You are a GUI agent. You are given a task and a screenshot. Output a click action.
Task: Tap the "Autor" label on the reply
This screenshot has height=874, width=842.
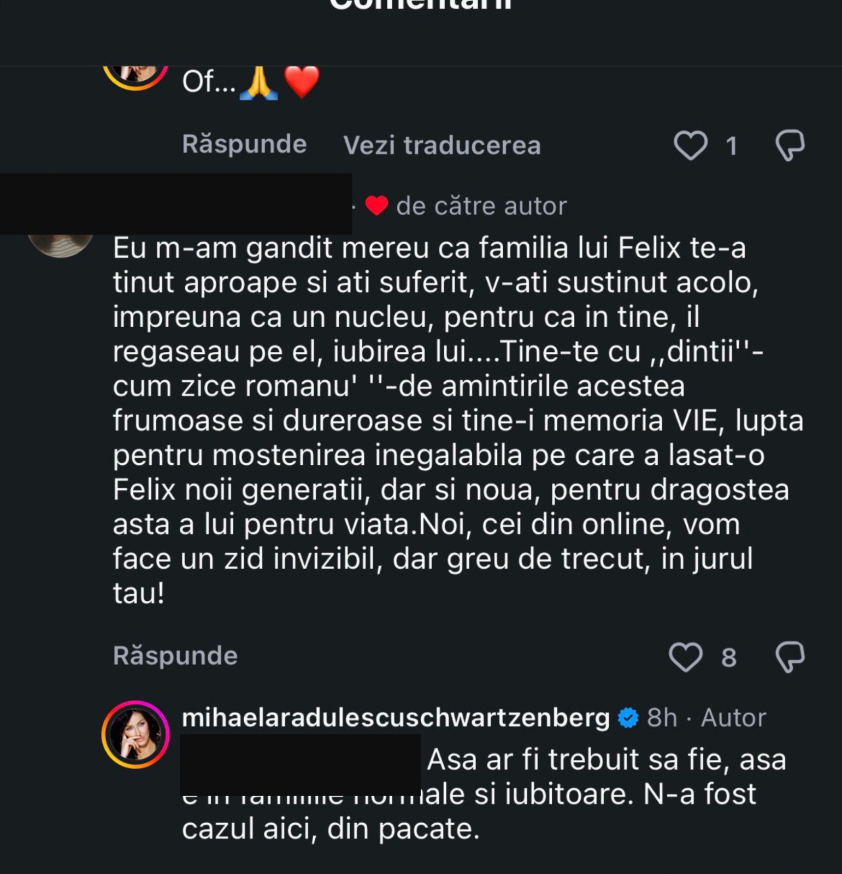tap(733, 718)
